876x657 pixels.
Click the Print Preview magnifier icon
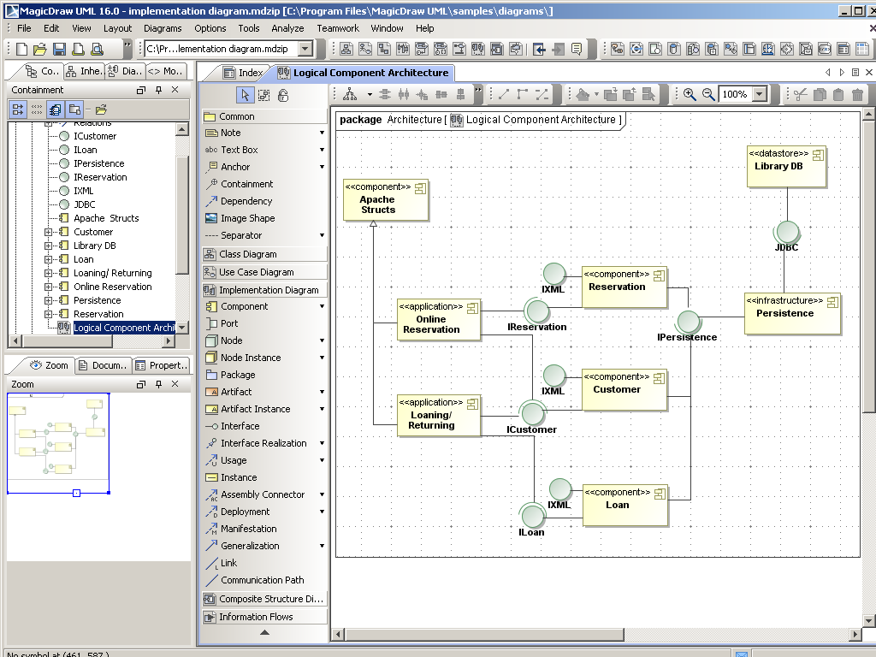click(x=98, y=49)
